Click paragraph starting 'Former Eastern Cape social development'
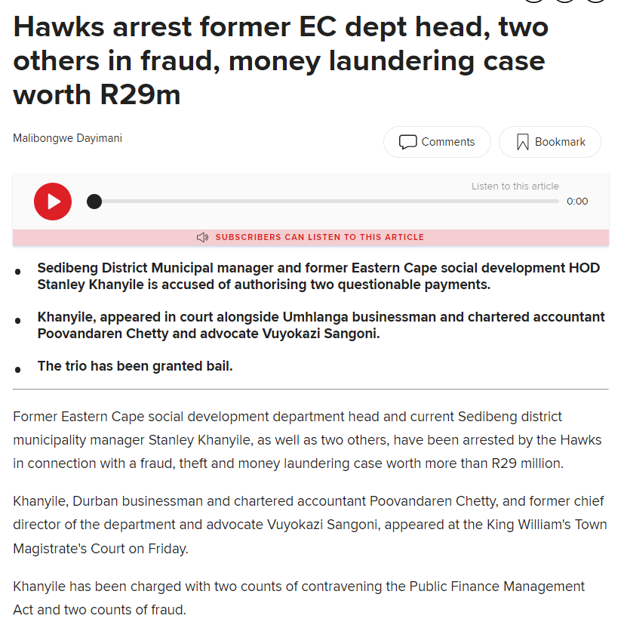The height and width of the screenshot is (625, 624). 307,440
